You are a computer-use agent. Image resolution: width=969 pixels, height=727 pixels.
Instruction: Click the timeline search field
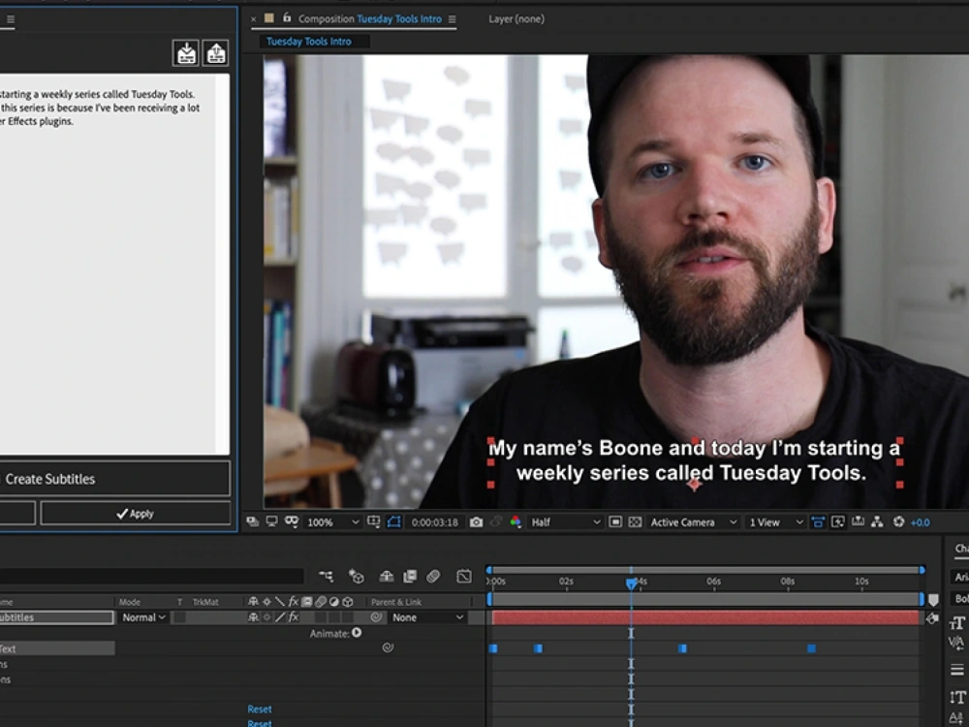click(151, 576)
